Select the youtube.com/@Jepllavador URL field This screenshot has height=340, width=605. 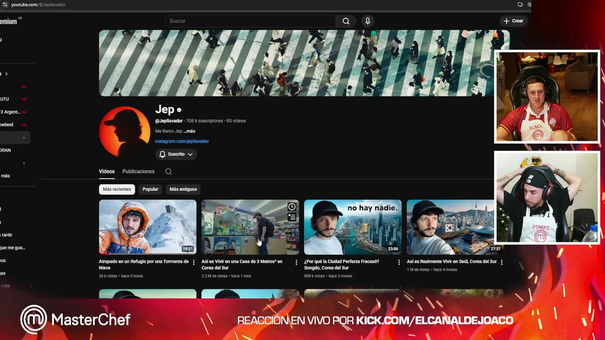[39, 4]
